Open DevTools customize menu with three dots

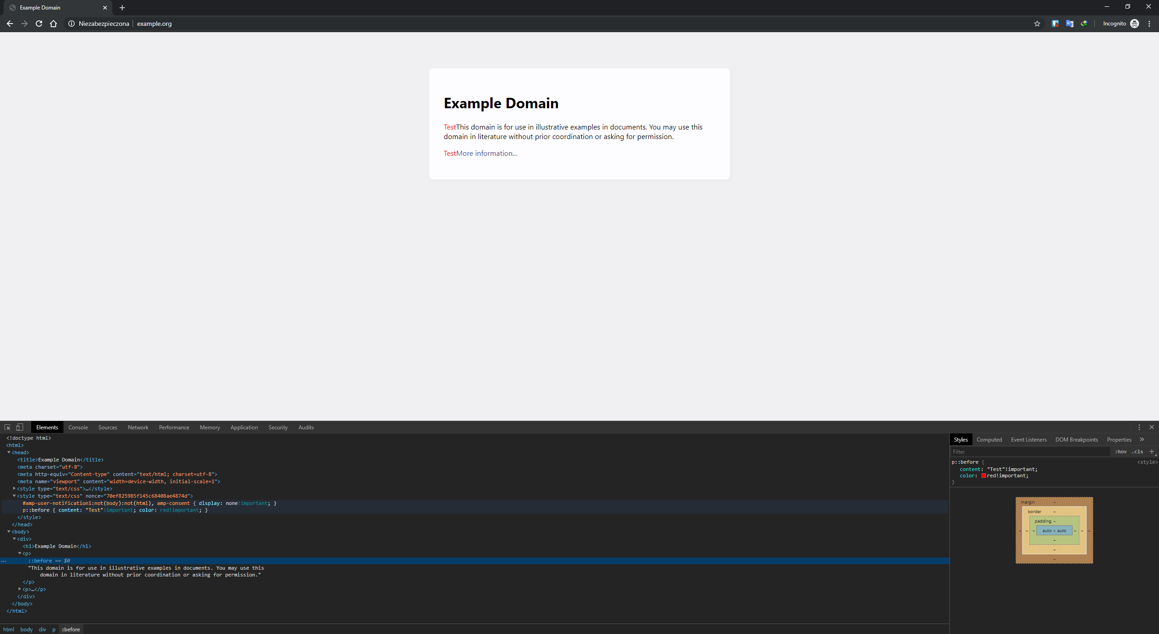point(1140,427)
